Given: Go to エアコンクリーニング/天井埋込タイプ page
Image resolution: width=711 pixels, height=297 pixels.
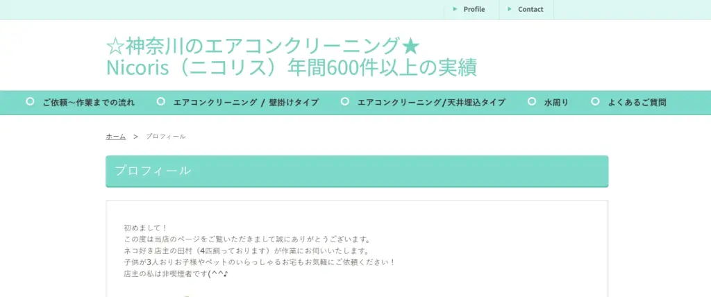Looking at the screenshot, I should (x=431, y=103).
